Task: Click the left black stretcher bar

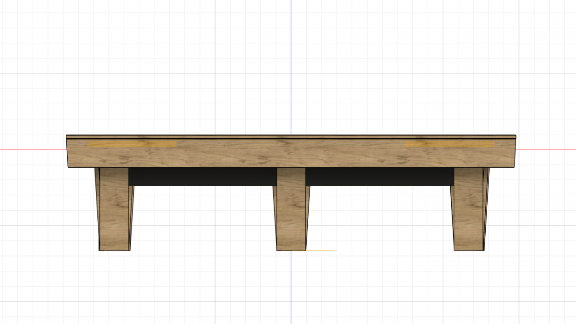Action: [x=202, y=177]
